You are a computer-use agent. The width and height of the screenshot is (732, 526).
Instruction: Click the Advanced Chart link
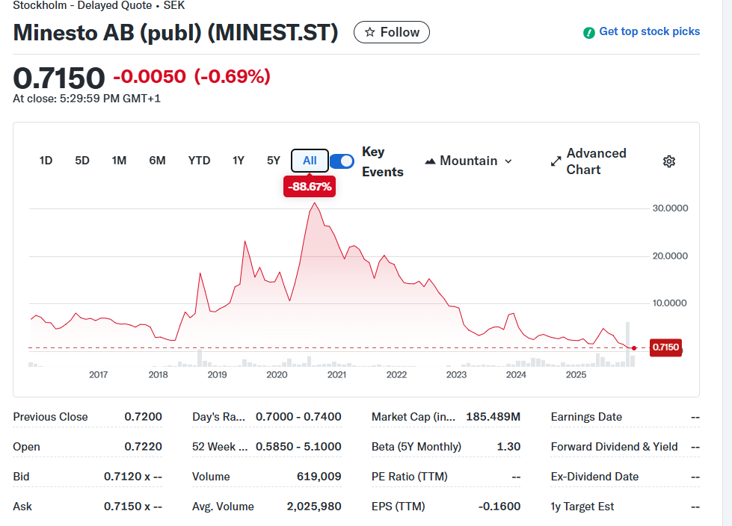pyautogui.click(x=595, y=161)
